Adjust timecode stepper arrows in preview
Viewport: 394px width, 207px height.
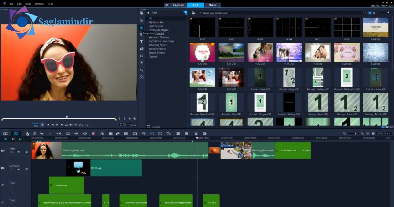tap(135, 125)
